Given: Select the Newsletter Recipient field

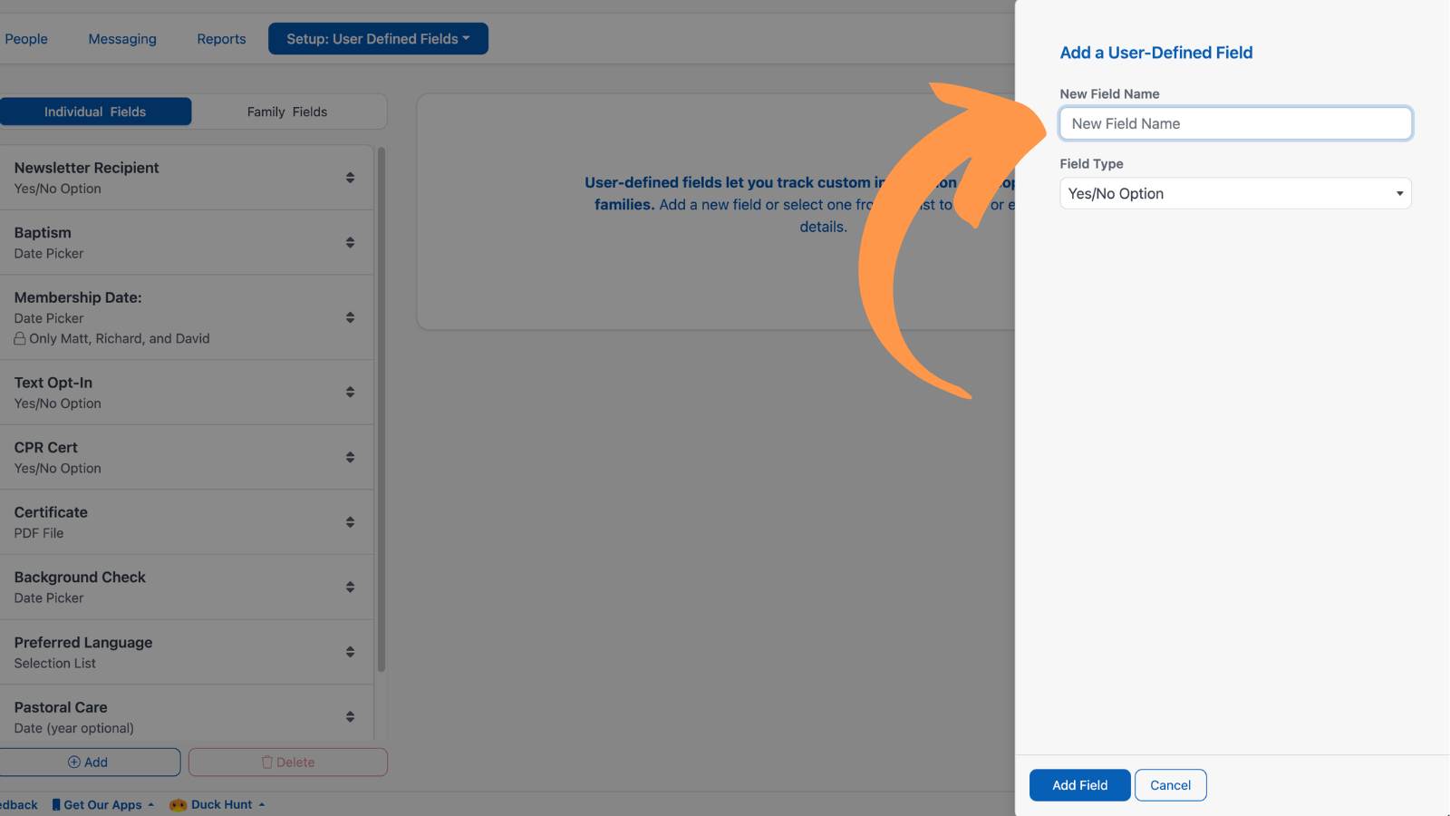Looking at the screenshot, I should pos(187,178).
